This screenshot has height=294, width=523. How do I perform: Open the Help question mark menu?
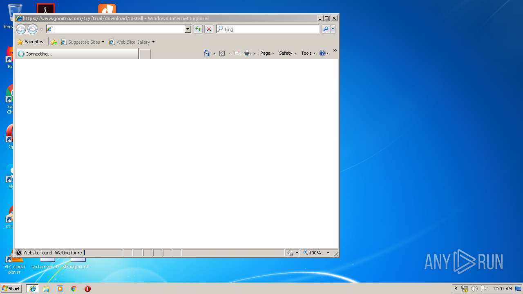(324, 53)
